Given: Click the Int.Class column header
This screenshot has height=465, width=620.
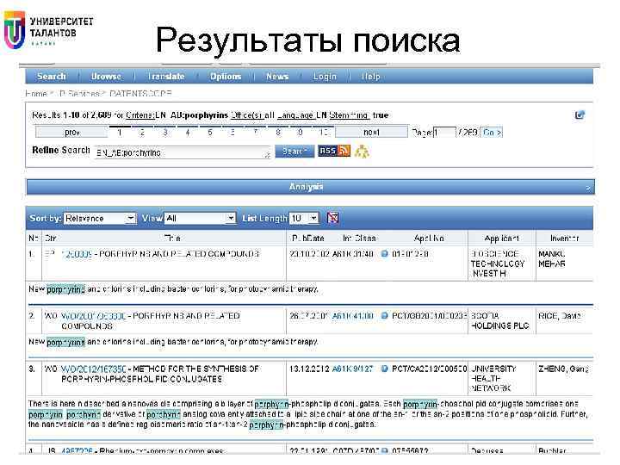Looking at the screenshot, I should (x=359, y=238).
